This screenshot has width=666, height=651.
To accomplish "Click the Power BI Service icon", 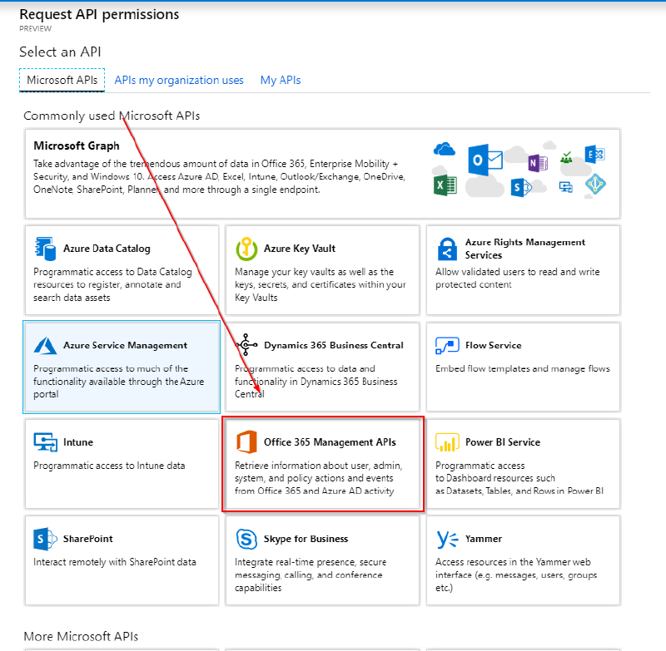I will point(447,441).
